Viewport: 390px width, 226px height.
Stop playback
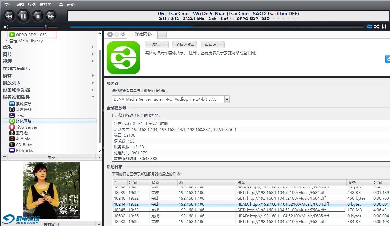(x=38, y=16)
